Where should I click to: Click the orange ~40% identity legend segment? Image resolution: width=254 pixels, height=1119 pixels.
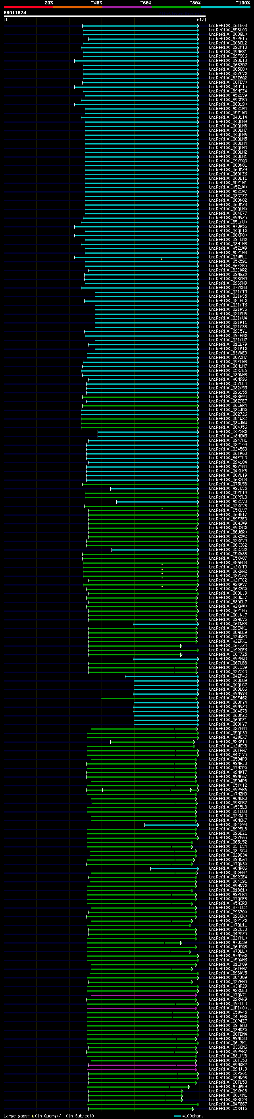point(78,7)
